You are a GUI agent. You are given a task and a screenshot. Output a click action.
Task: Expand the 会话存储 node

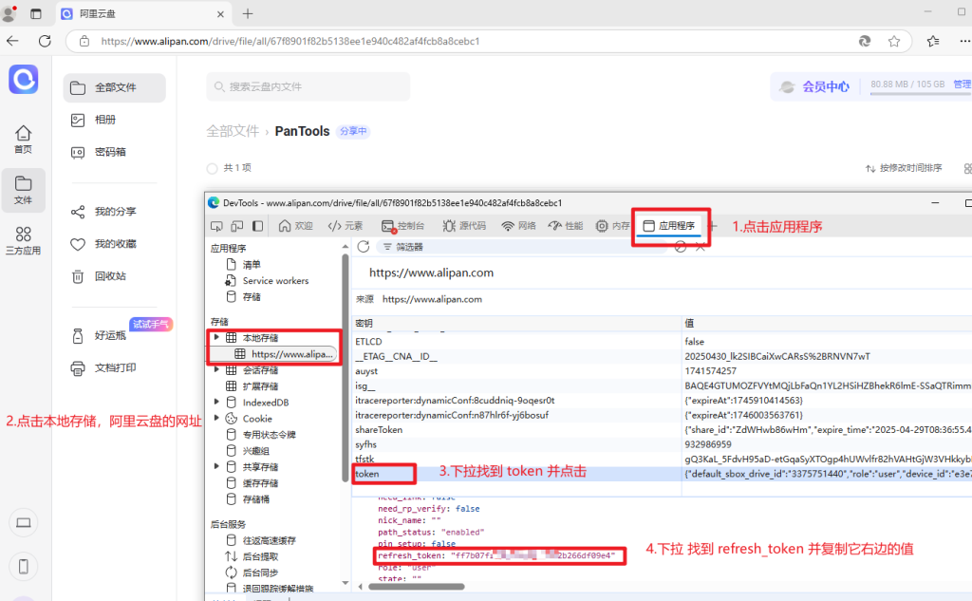[x=216, y=369]
